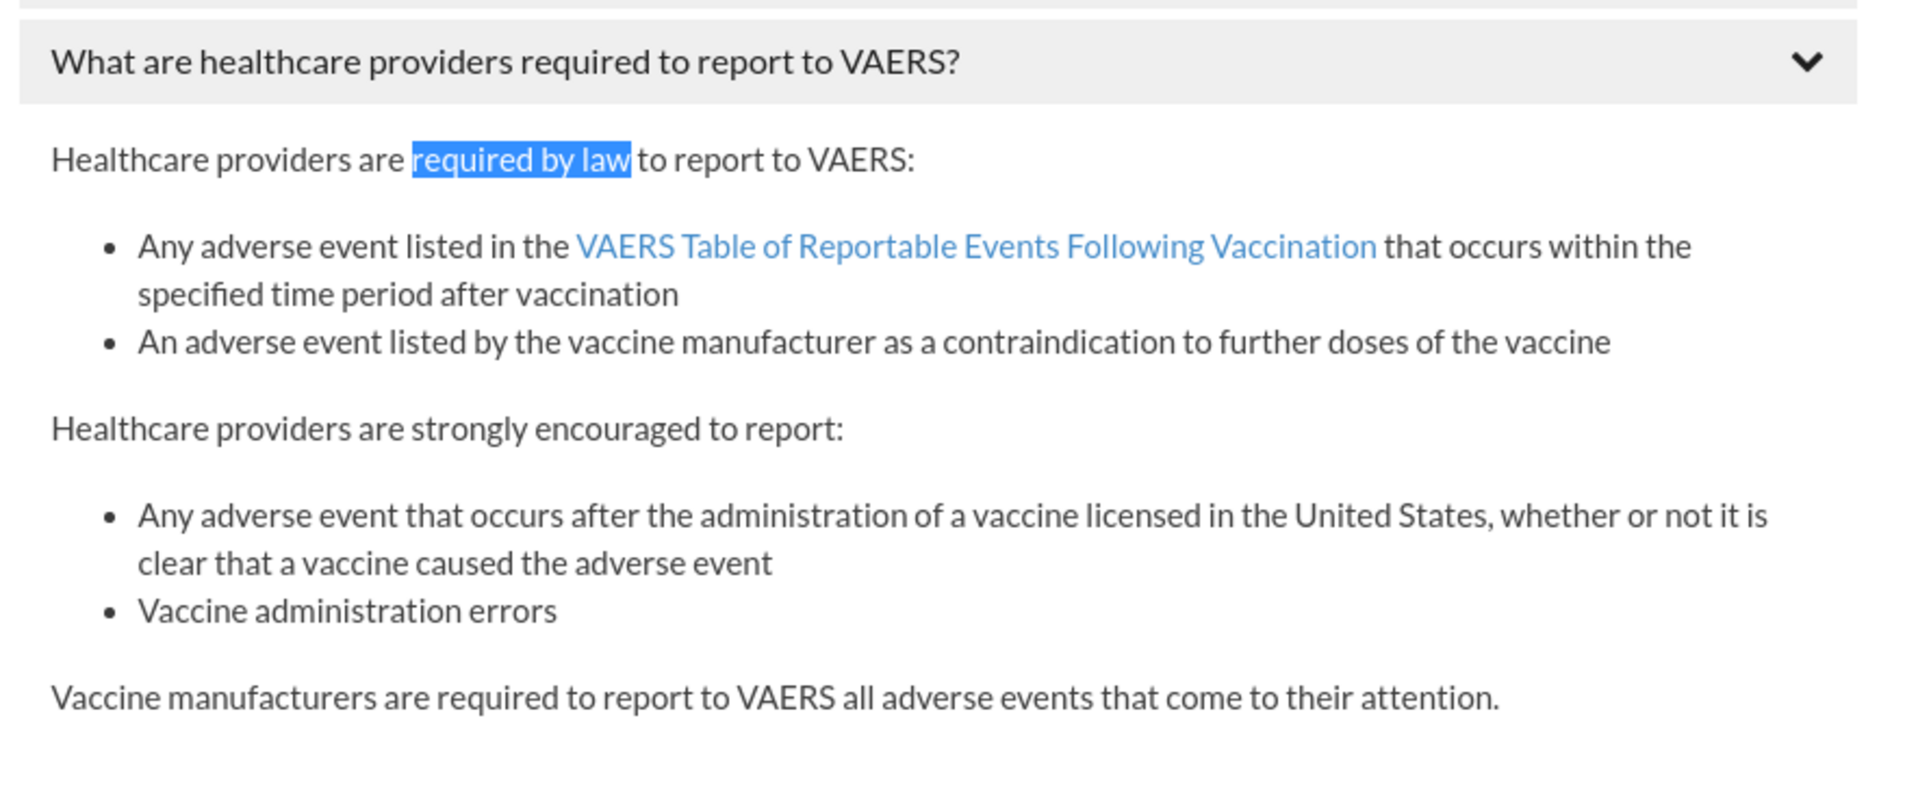Click the 'licensed in the United States' bullet line
Screen dimensions: 1905x794
(953, 516)
